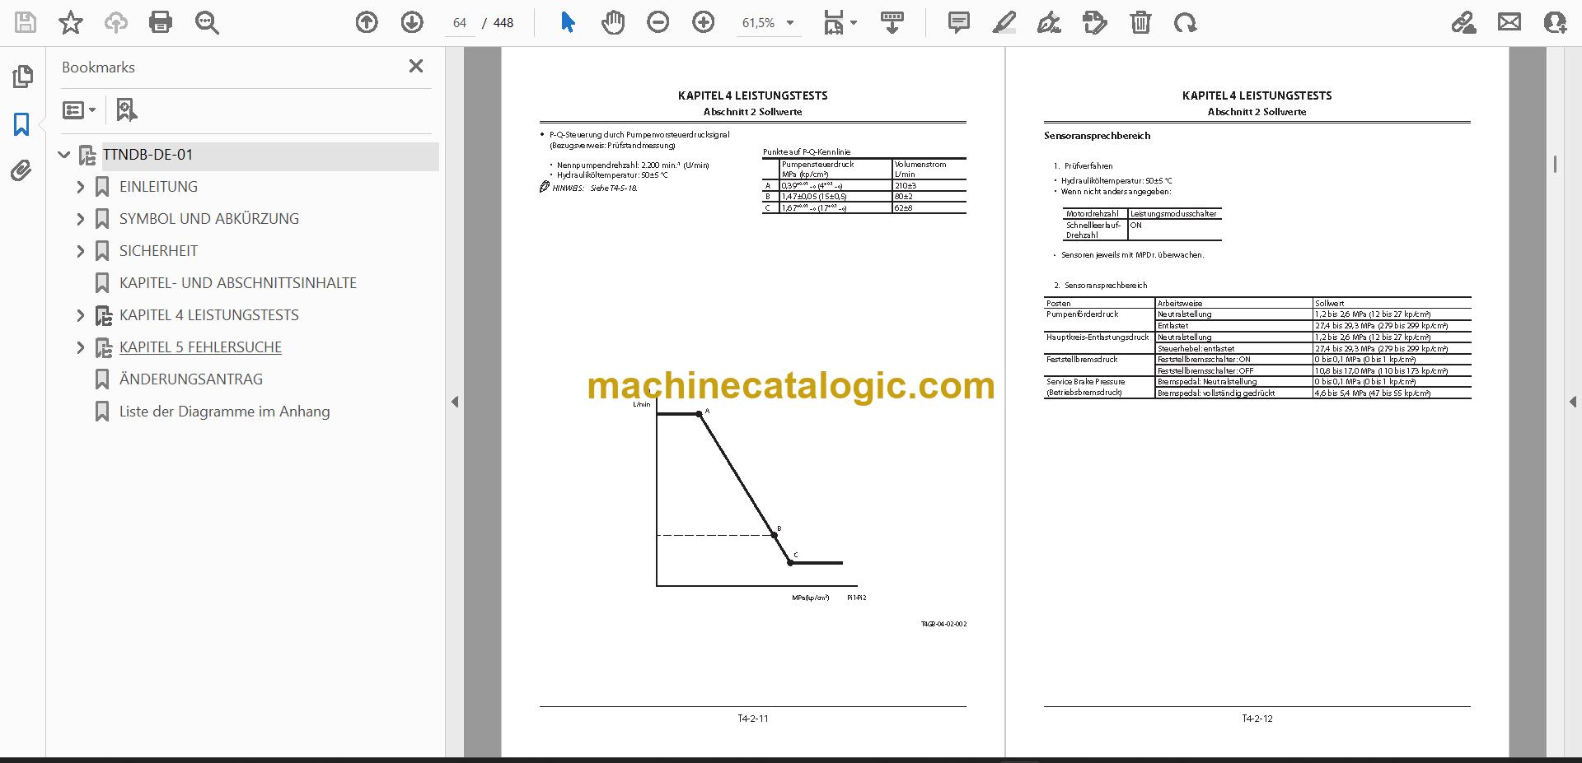Select the Hand pan tool
The width and height of the screenshot is (1582, 763).
612,22
